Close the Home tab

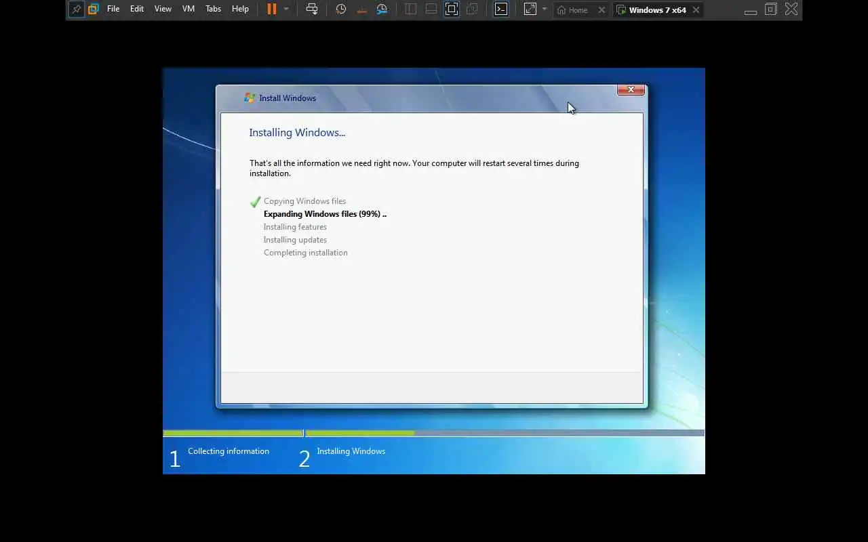pos(601,10)
